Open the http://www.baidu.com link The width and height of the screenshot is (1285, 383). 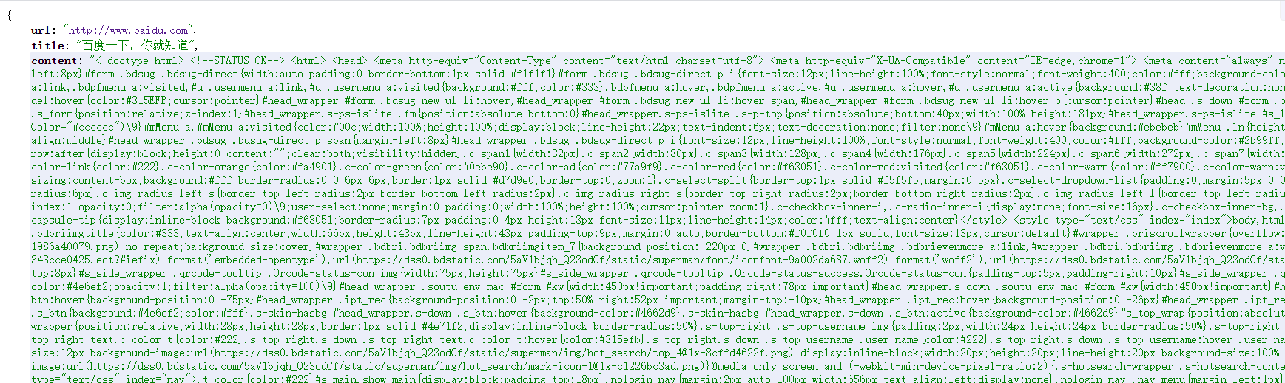coord(128,30)
